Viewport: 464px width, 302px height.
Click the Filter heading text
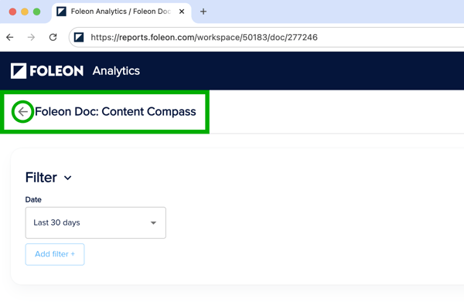click(41, 178)
